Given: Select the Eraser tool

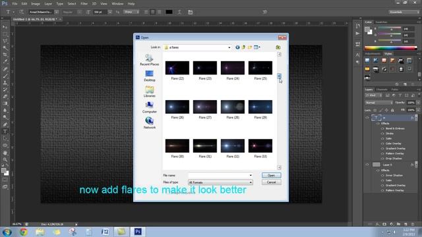Looking at the screenshot, I should (x=5, y=97).
